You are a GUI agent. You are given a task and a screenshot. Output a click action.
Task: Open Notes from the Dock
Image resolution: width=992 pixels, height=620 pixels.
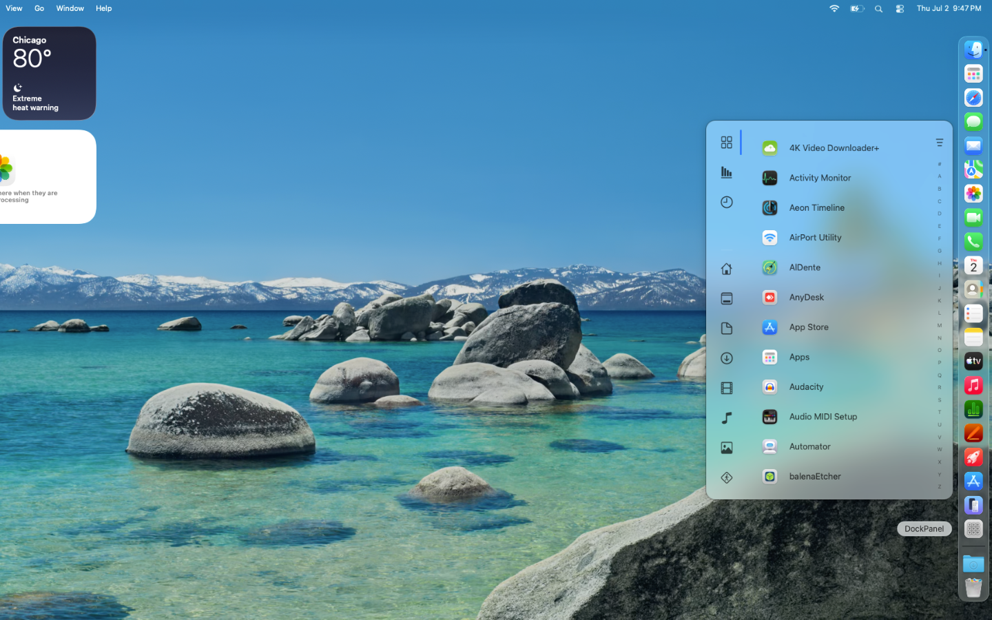coord(973,338)
